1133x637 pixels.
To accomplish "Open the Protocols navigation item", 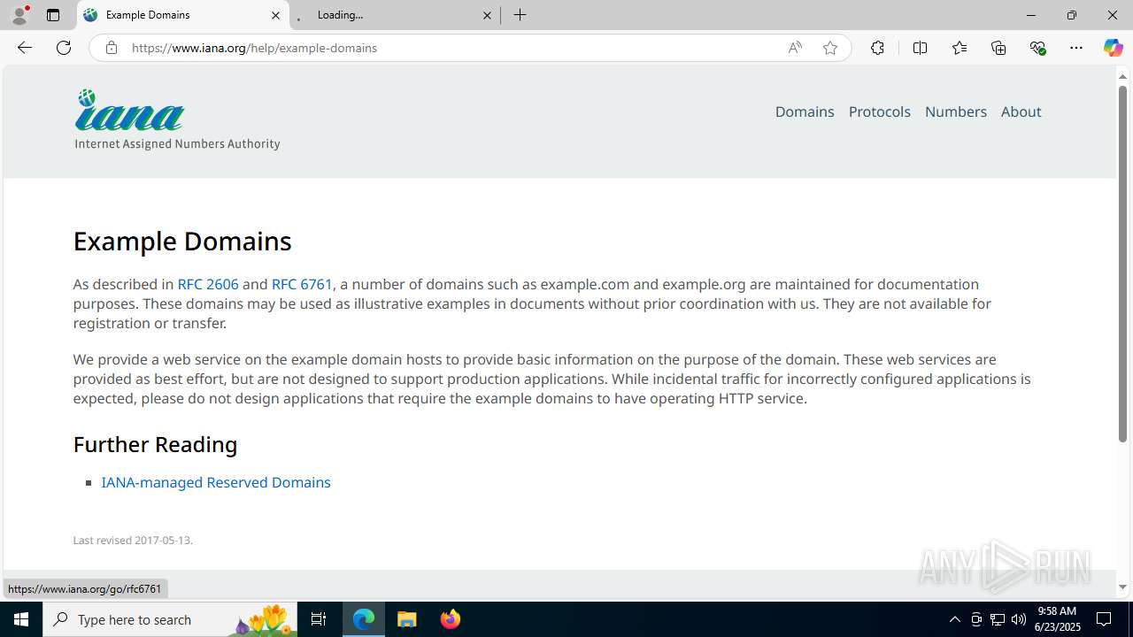I will click(879, 111).
